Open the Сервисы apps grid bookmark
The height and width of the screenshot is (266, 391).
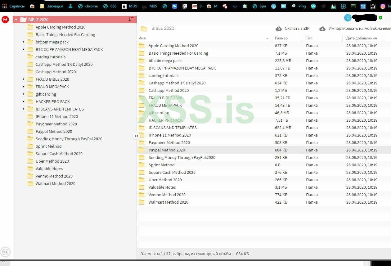(13, 6)
